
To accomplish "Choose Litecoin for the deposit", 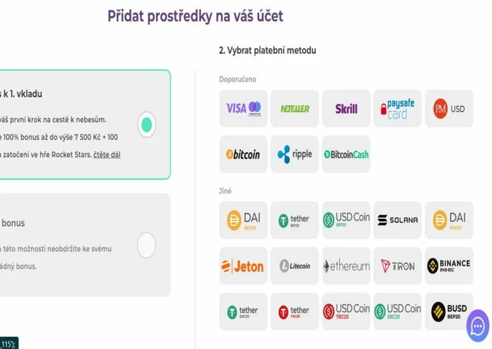I will (295, 266).
